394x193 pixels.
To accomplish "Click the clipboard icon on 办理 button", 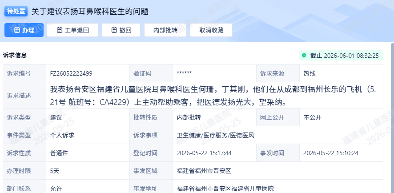I will point(17,30).
